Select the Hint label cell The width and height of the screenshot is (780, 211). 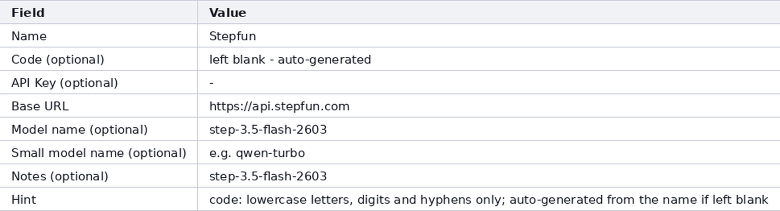pos(99,199)
